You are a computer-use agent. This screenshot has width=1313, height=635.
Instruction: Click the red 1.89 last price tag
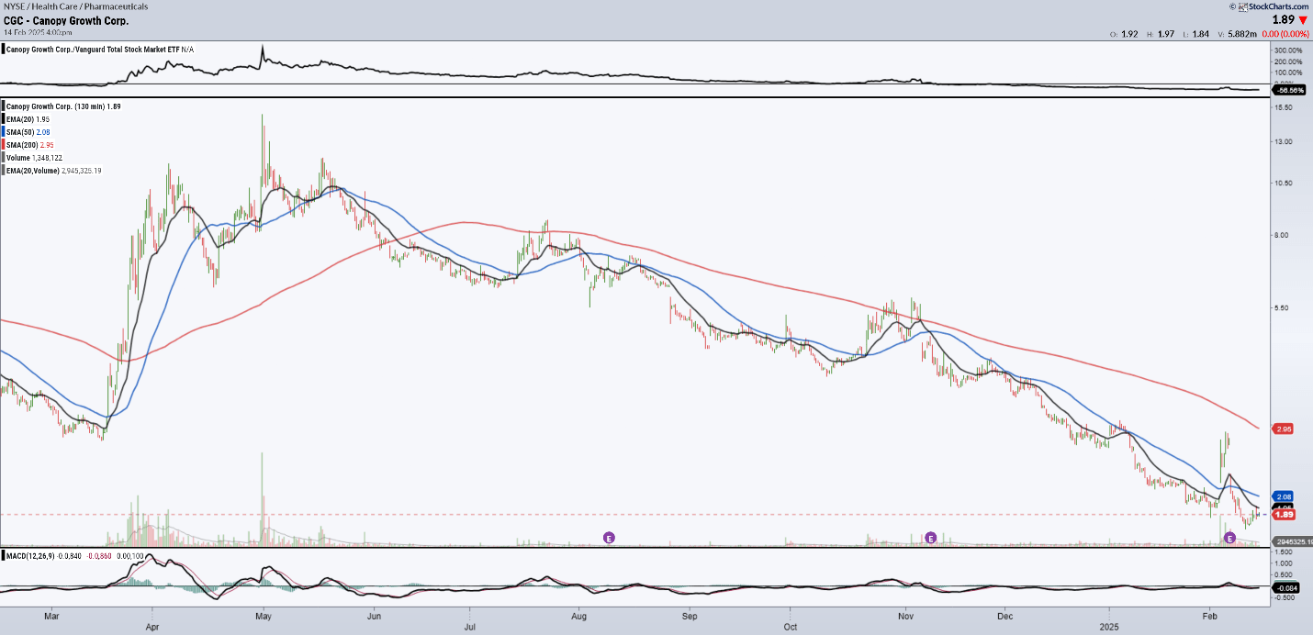point(1284,515)
